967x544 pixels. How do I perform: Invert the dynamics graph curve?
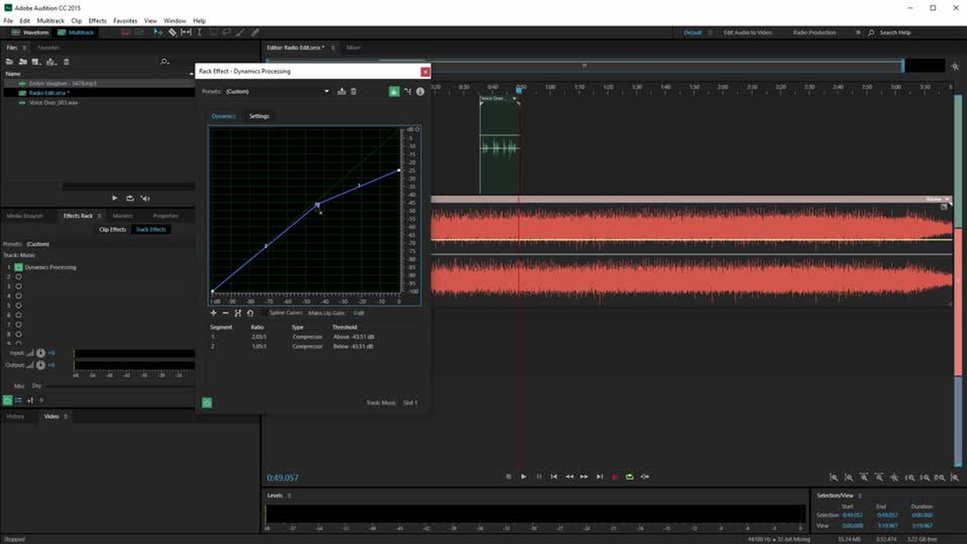coord(238,313)
